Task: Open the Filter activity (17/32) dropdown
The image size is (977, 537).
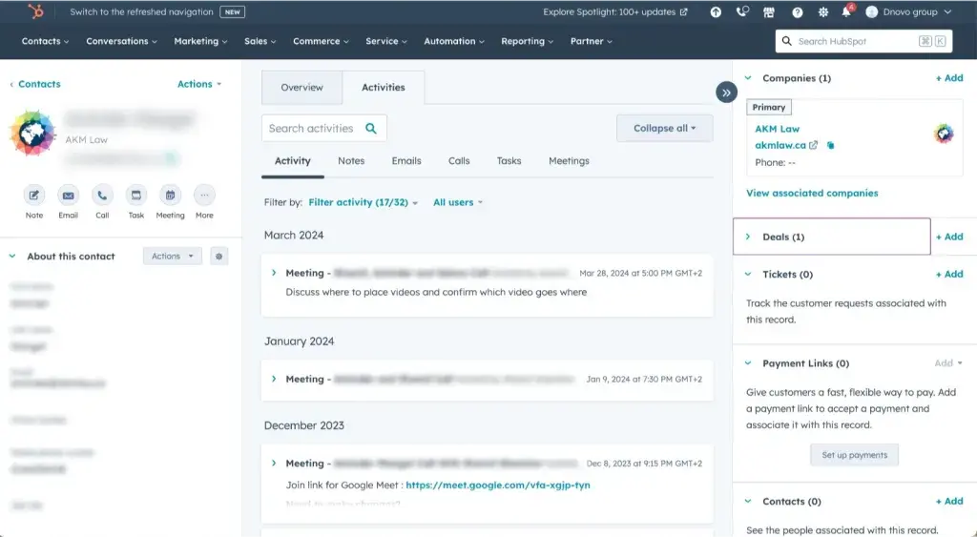Action: 363,202
